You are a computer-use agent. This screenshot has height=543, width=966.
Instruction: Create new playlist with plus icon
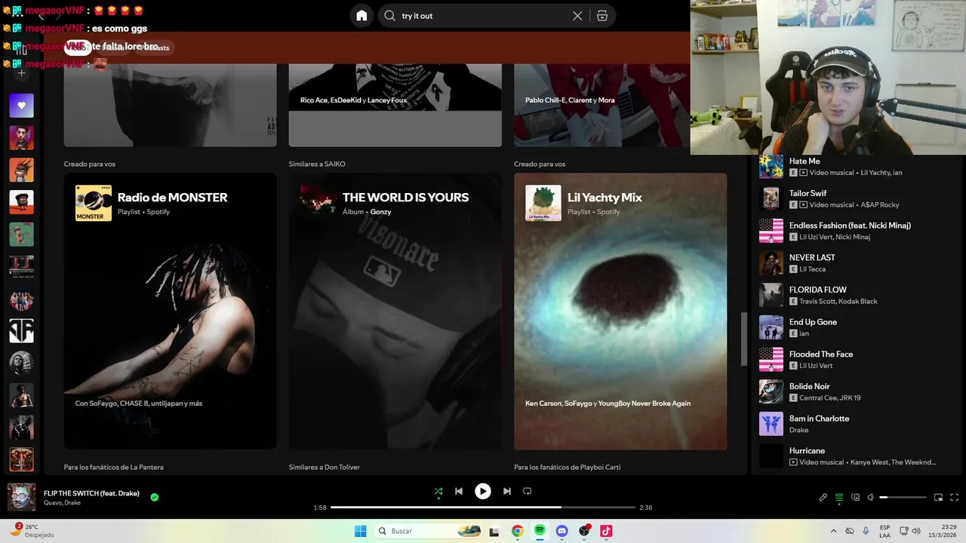(21, 73)
